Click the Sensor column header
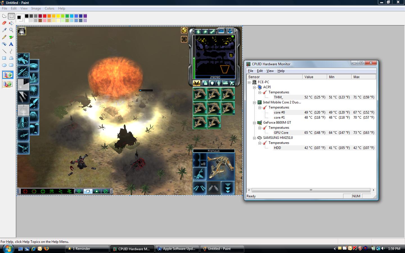 pyautogui.click(x=274, y=77)
